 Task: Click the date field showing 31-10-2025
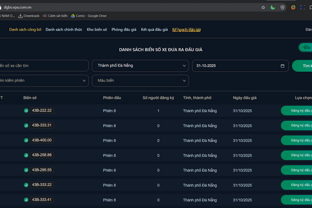click(x=240, y=66)
